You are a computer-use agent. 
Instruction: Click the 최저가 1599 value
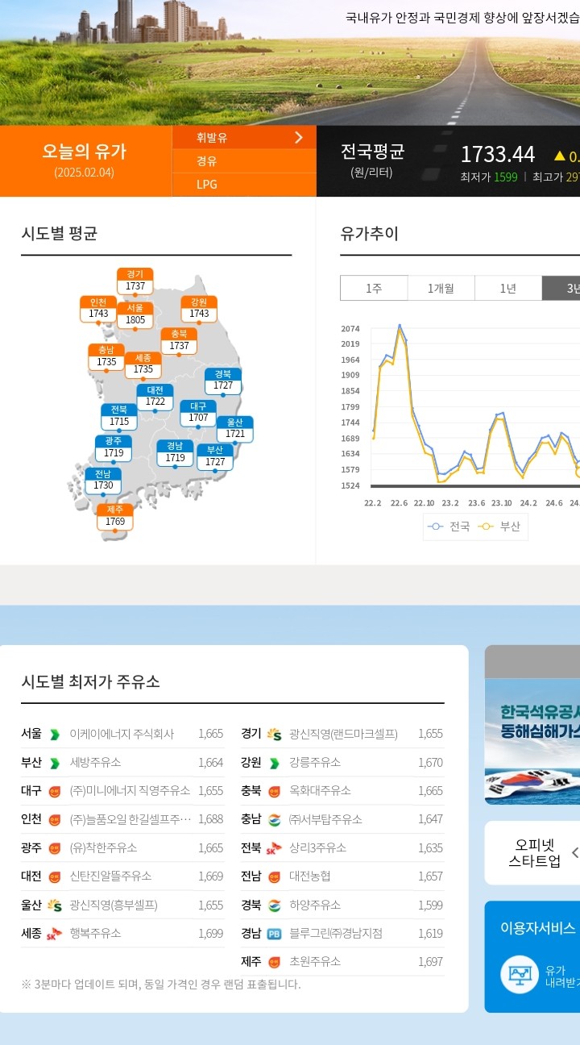(506, 177)
